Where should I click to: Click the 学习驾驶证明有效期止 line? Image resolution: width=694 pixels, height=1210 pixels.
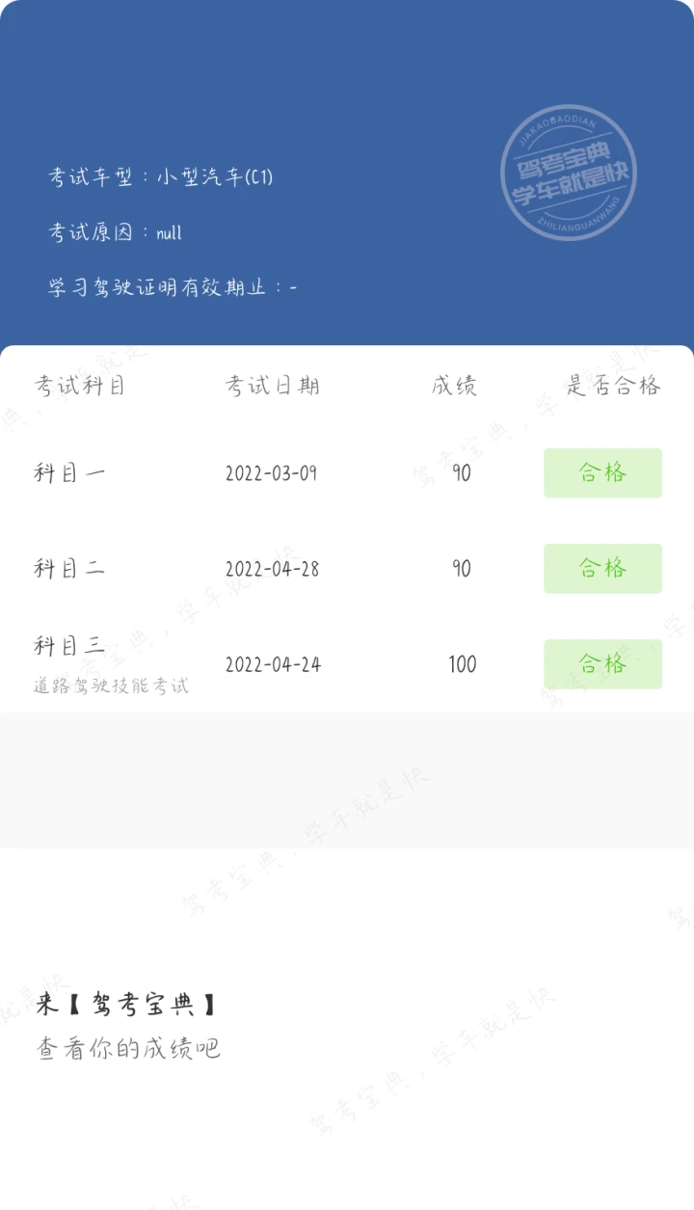tap(173, 287)
